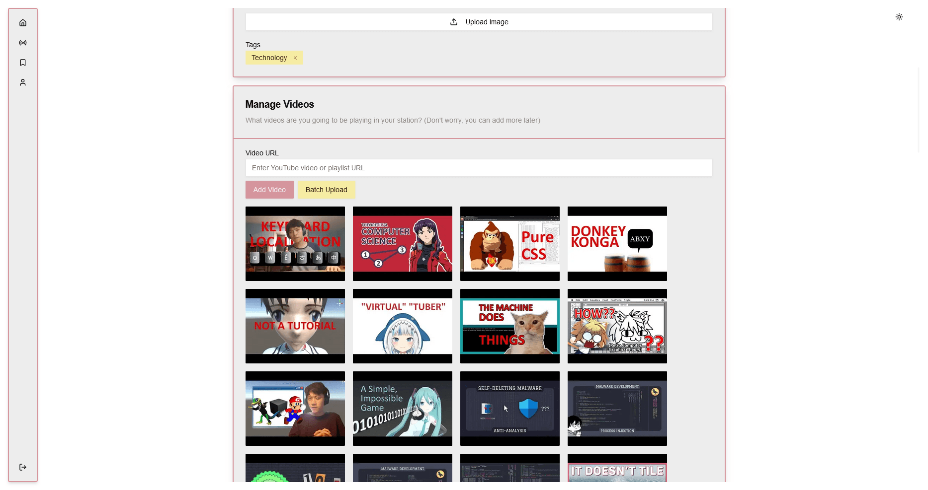
Task: Click the Self-Deleting Malware video thumbnail
Action: tap(510, 409)
